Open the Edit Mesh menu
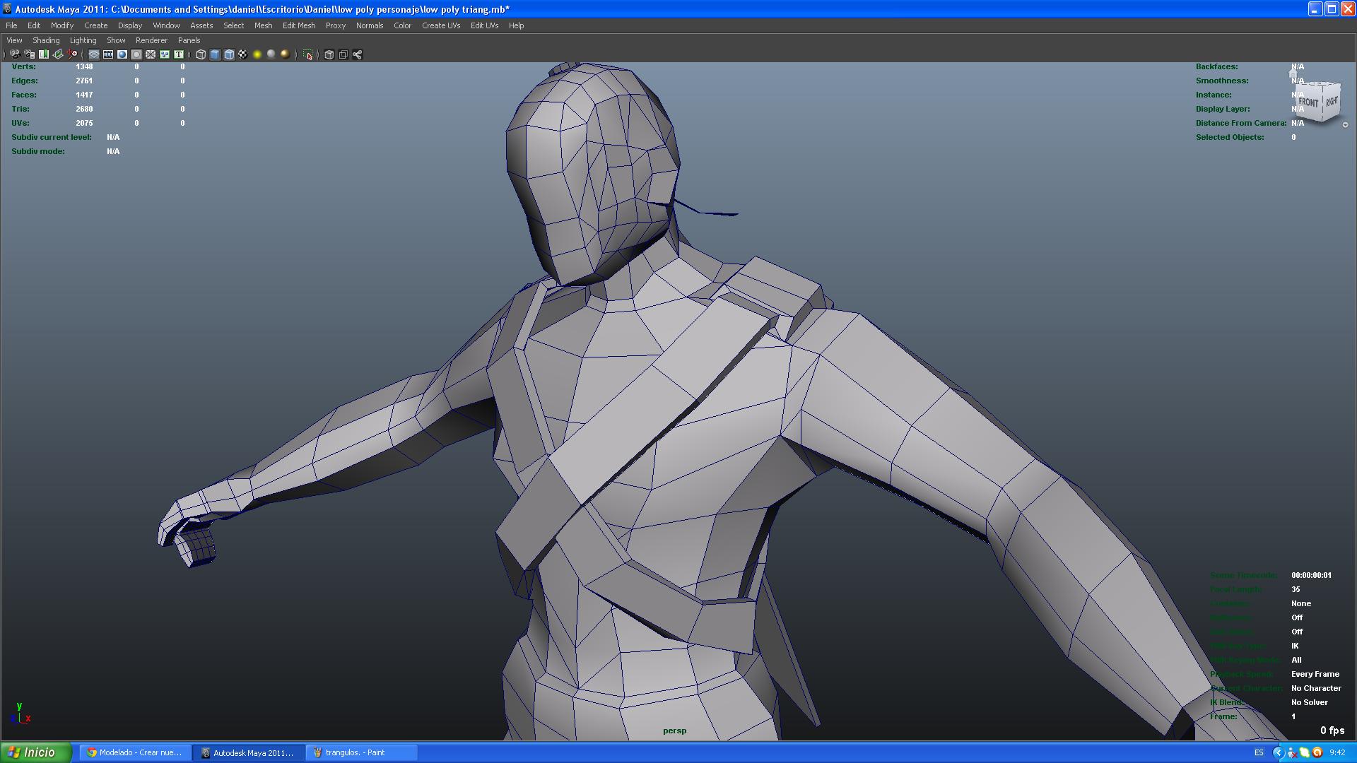 coord(298,25)
